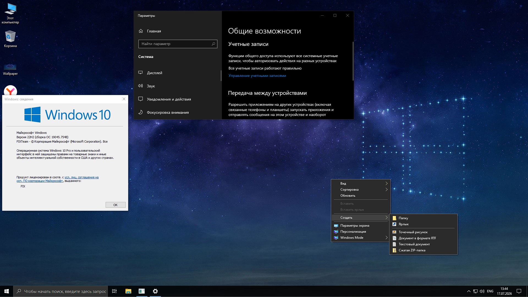Screen dimensions: 528x297
Task: Open the volume speaker tray icon
Action: [482, 291]
